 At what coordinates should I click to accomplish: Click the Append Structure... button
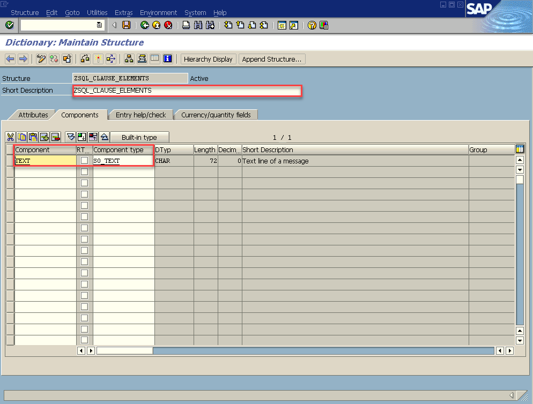tap(272, 59)
